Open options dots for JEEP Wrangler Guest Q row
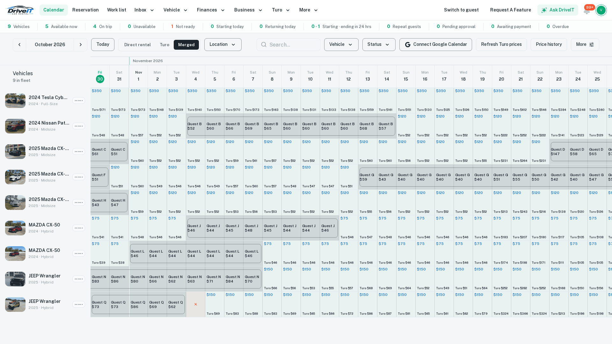The height and width of the screenshot is (344, 612). (x=79, y=305)
